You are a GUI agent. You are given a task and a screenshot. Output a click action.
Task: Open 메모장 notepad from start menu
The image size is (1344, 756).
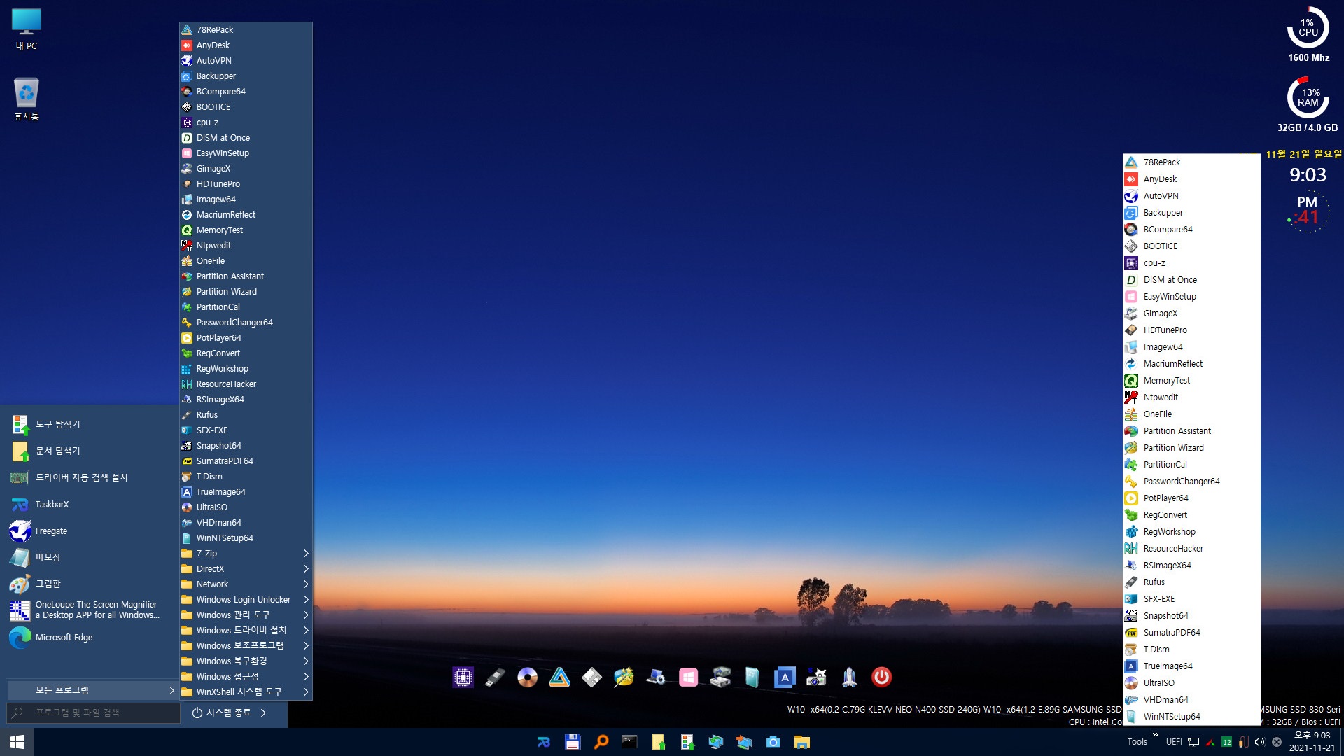click(90, 557)
